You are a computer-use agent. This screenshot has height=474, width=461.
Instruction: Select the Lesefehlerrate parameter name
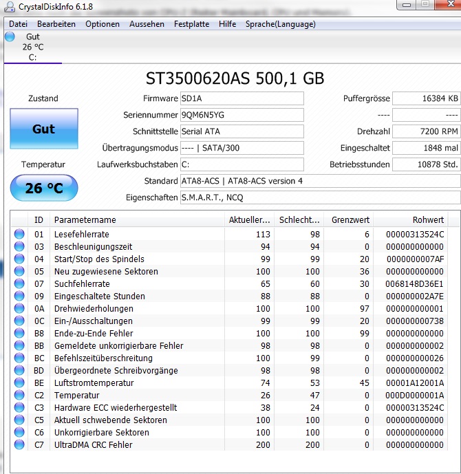[x=82, y=234]
